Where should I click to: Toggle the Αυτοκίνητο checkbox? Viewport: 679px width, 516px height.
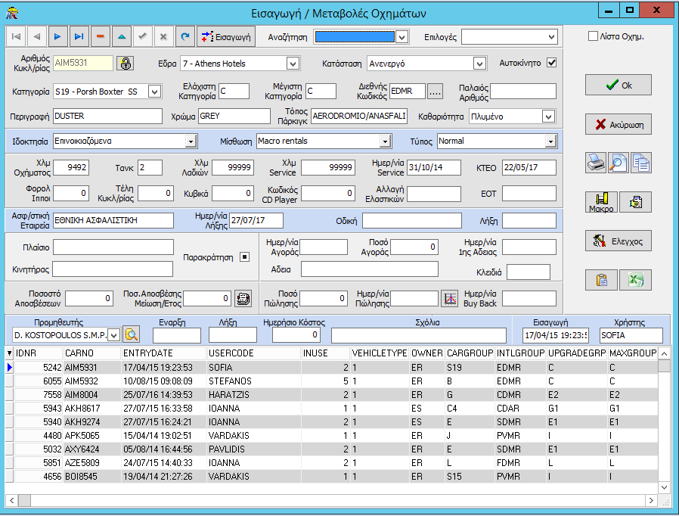coord(551,63)
